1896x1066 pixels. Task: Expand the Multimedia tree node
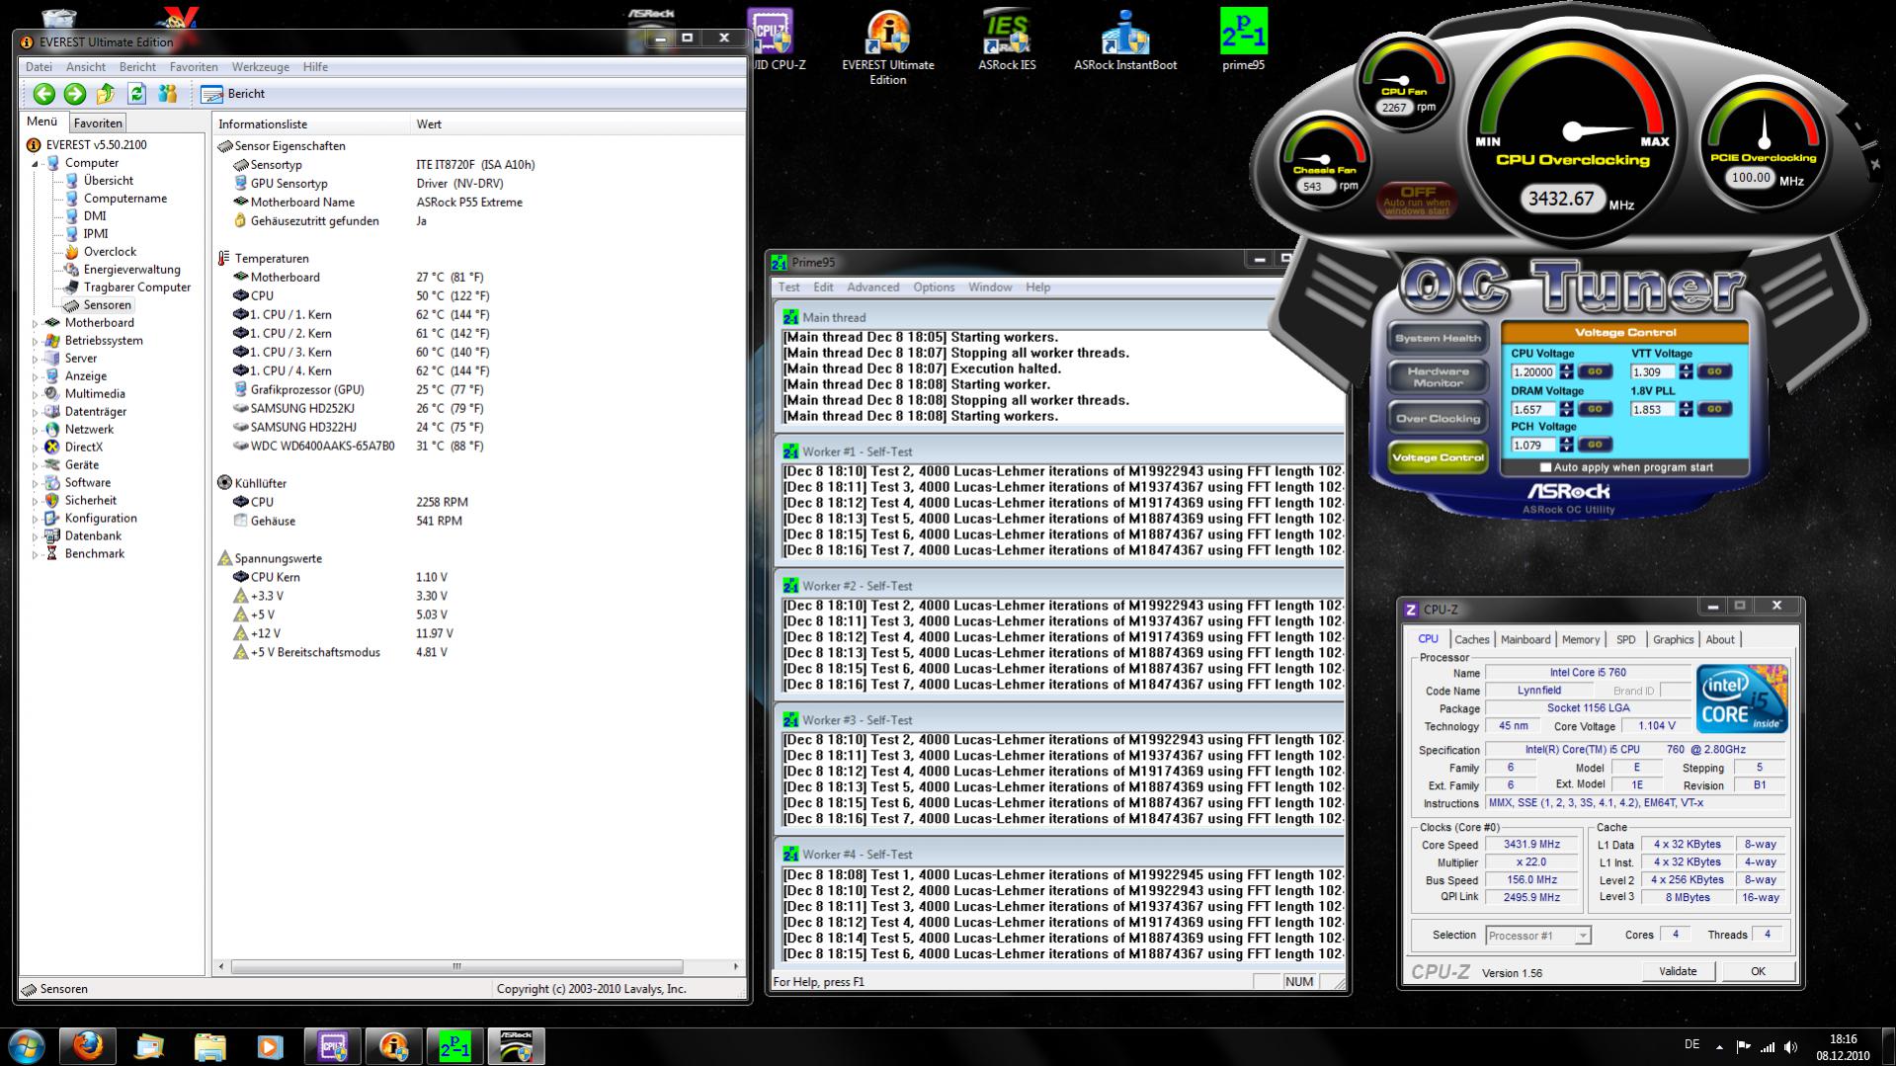click(x=36, y=394)
